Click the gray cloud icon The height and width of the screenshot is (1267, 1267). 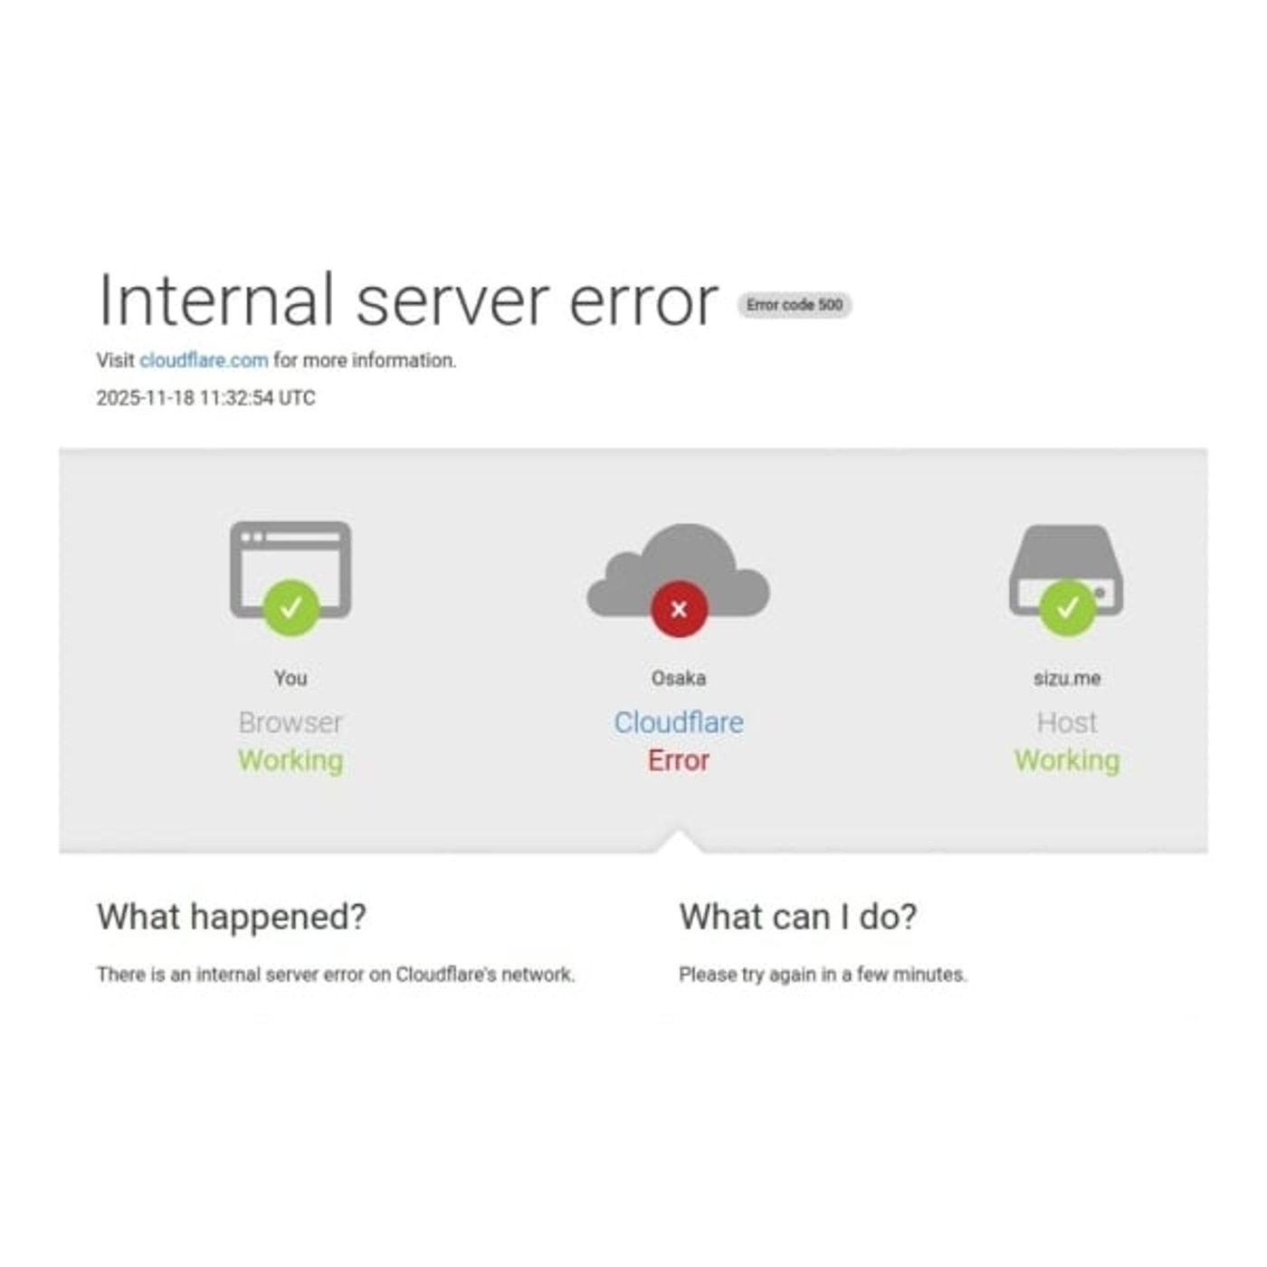pos(679,570)
